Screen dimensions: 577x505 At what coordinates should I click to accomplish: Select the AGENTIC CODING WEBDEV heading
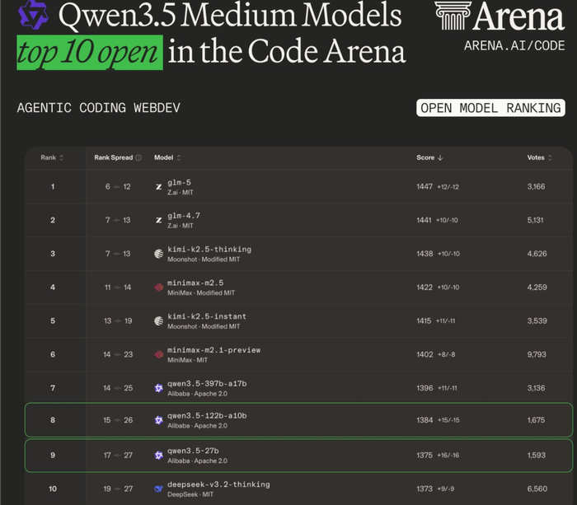(x=98, y=108)
